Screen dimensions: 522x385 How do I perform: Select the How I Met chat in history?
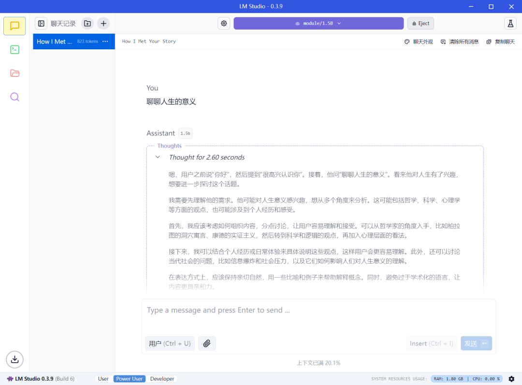(x=74, y=41)
